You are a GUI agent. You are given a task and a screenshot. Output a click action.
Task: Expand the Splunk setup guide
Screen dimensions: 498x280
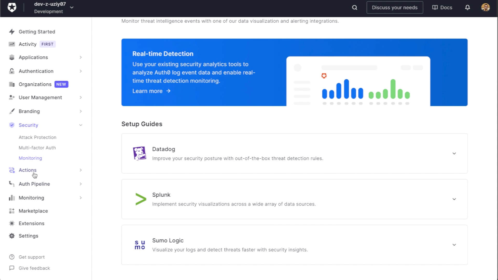(x=454, y=199)
